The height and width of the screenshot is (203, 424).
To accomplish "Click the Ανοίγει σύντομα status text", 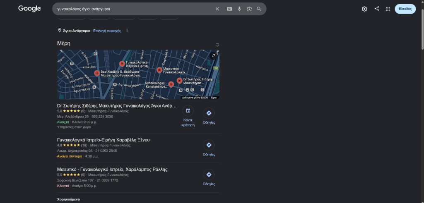I will click(x=70, y=156).
